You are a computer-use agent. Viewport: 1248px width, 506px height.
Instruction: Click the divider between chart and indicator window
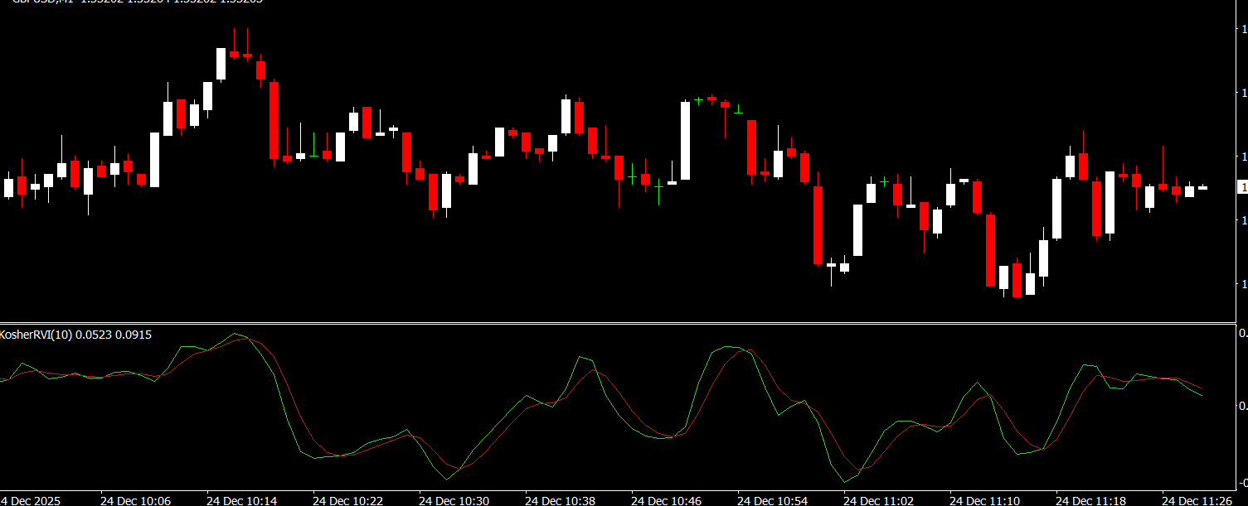point(617,322)
